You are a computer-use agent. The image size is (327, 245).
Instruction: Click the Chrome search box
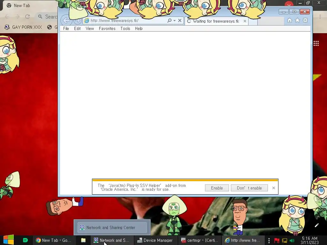47,17
